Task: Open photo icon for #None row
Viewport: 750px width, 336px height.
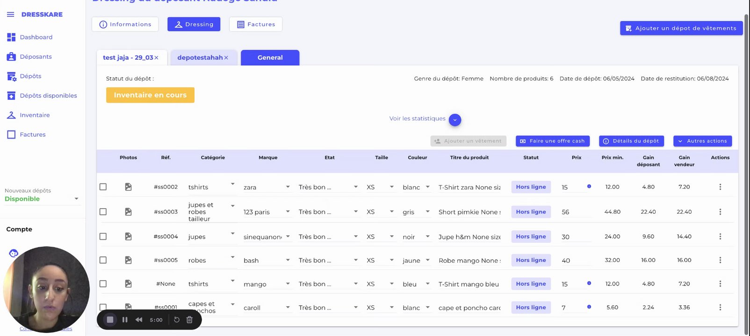Action: pos(128,284)
